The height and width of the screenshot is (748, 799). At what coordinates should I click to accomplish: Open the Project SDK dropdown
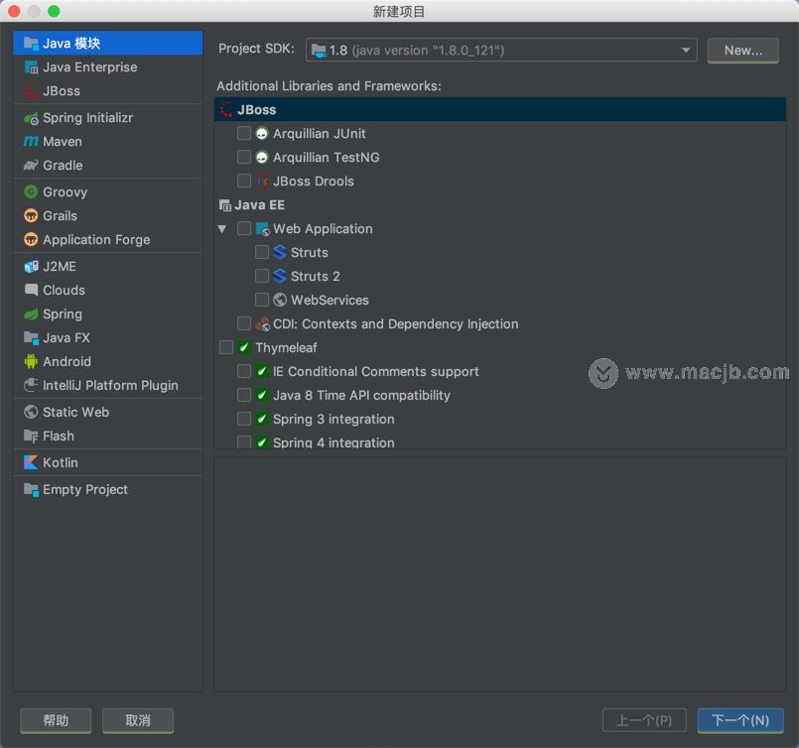click(x=501, y=50)
